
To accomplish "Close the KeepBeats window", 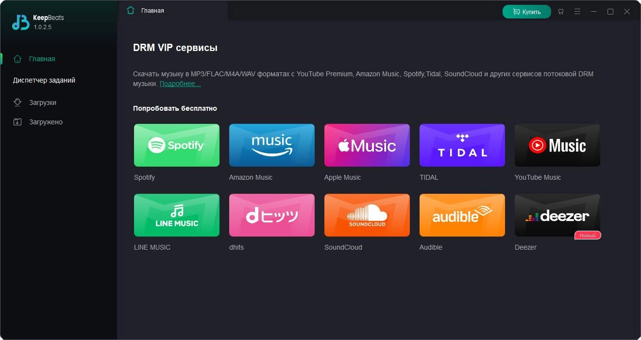I will click(627, 12).
